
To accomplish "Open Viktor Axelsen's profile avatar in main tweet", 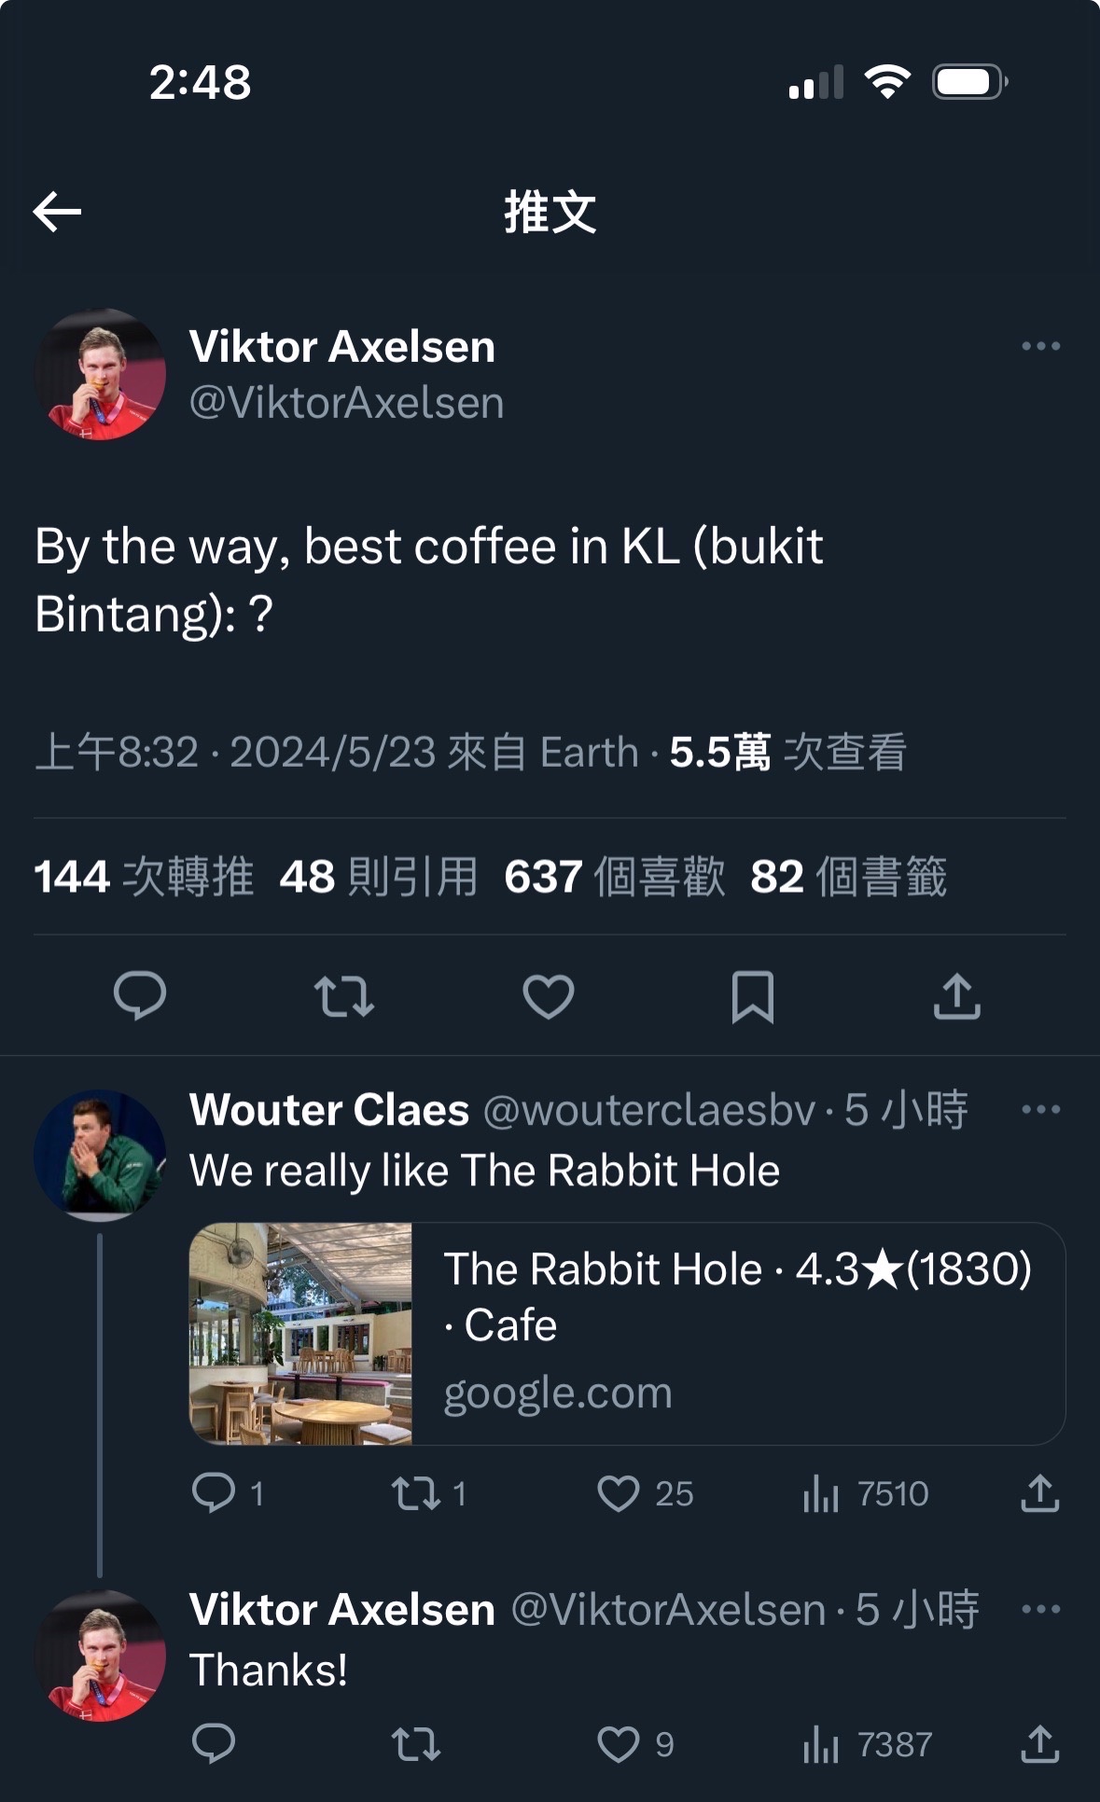I will click(x=100, y=374).
